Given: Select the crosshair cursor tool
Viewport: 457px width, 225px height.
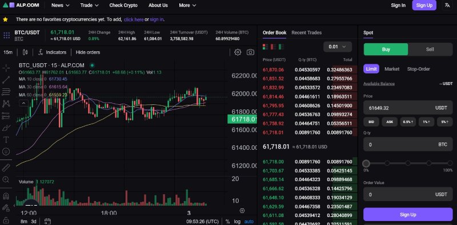Looking at the screenshot, I should tap(6, 68).
